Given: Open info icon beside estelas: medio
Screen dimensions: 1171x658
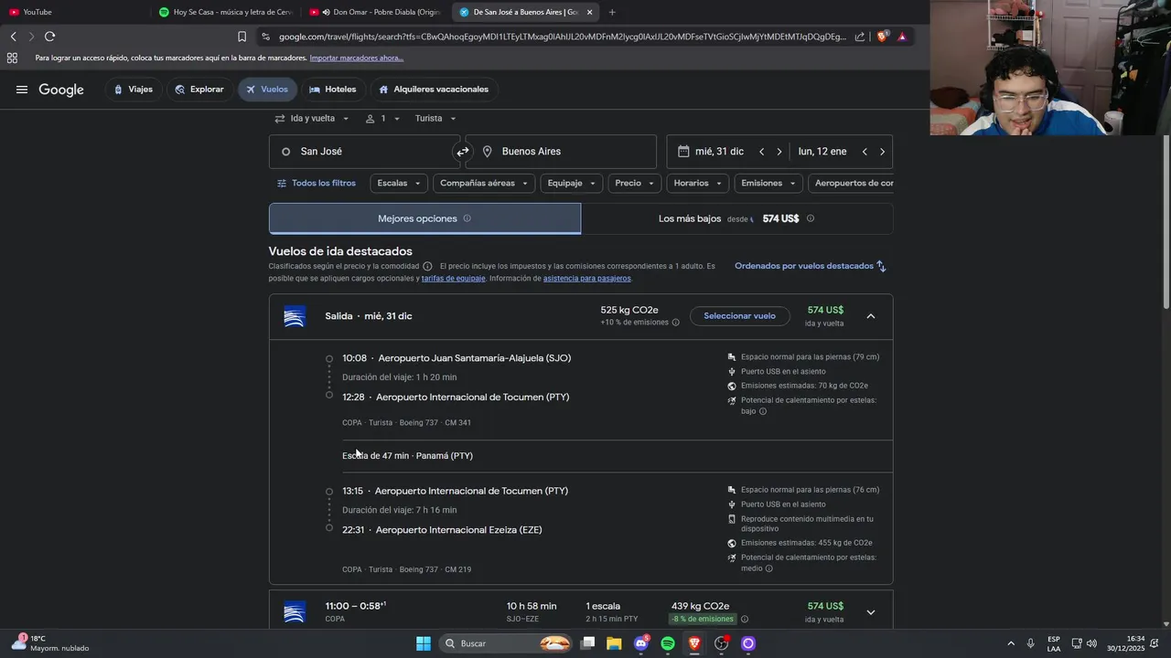Looking at the screenshot, I should [768, 568].
